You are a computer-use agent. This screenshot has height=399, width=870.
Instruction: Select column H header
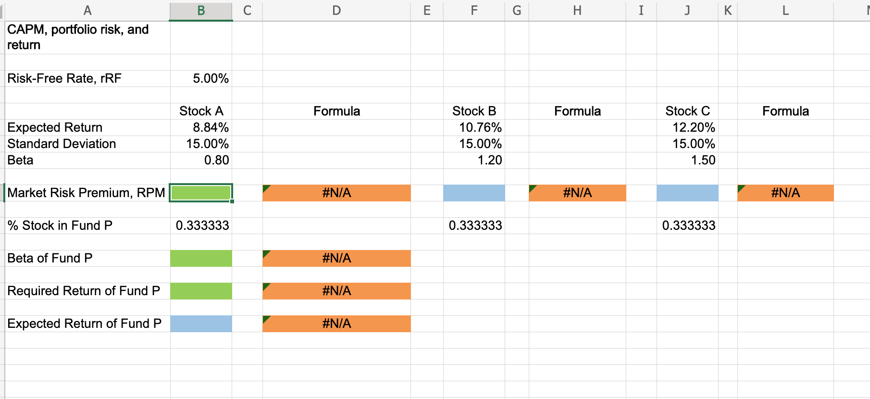(x=577, y=10)
